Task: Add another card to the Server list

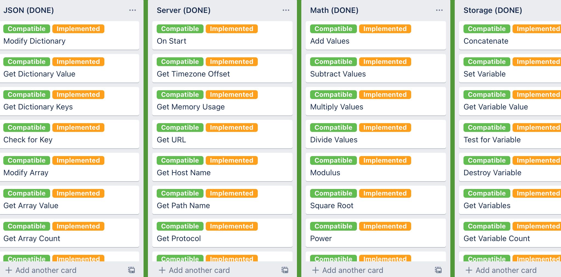Action: [194, 270]
